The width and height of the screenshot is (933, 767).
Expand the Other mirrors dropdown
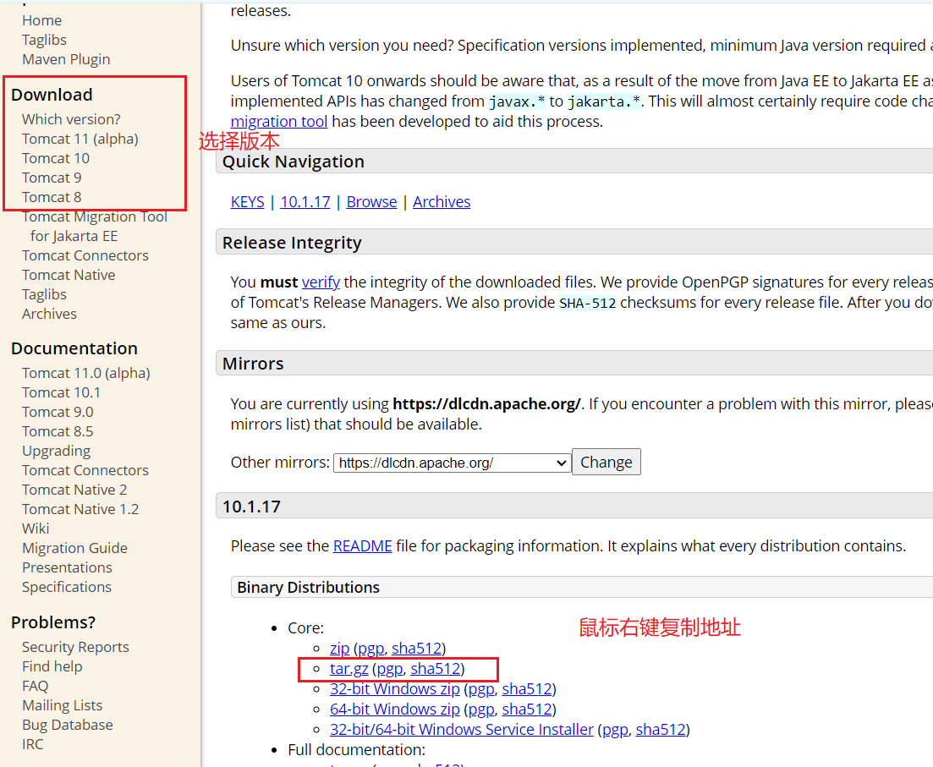[x=453, y=463]
